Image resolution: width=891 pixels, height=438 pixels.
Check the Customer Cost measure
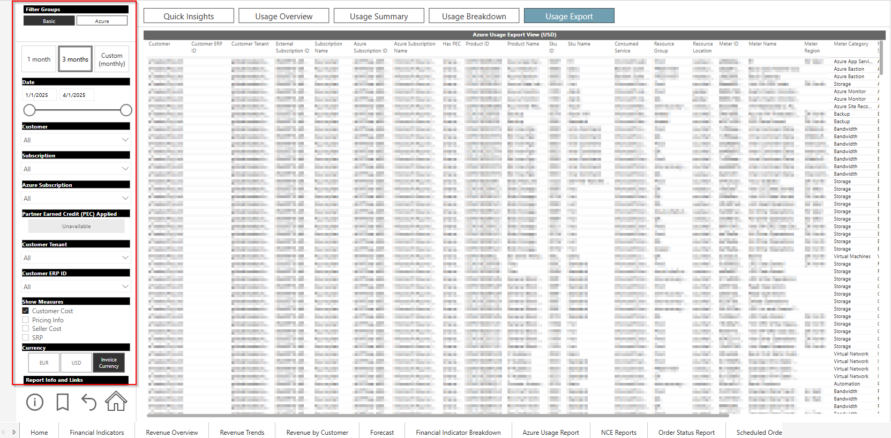(25, 311)
